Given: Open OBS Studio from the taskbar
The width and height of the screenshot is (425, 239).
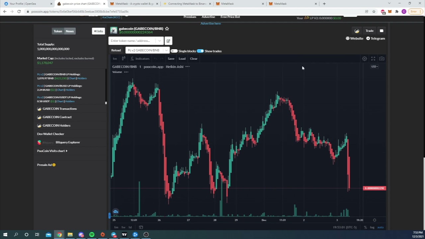Looking at the screenshot, I should pyautogui.click(x=146, y=235).
